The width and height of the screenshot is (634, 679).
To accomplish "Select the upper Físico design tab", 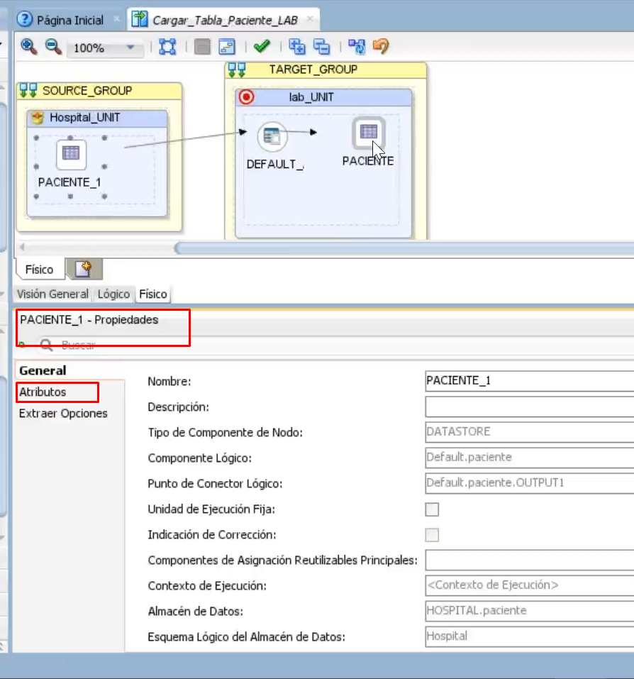I will point(40,270).
